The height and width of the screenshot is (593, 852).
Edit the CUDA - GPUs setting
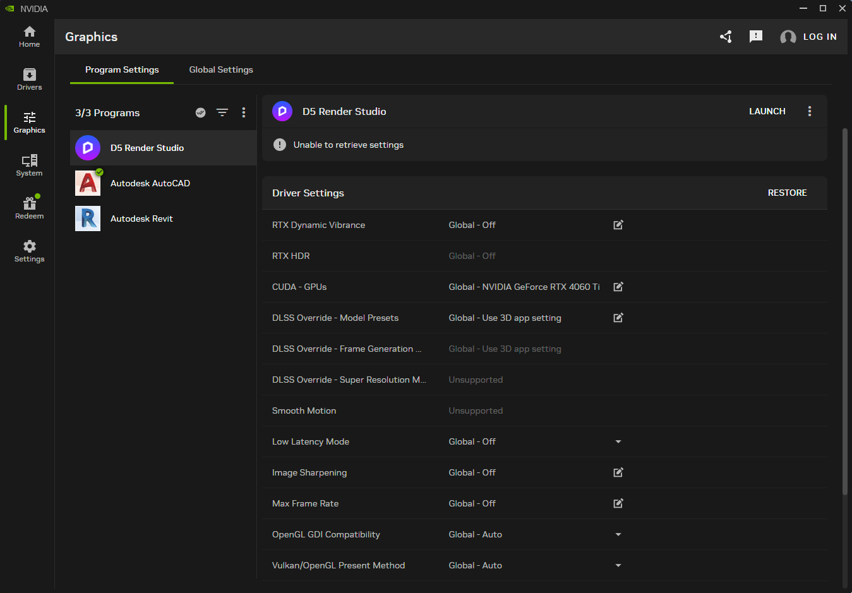[x=618, y=287]
